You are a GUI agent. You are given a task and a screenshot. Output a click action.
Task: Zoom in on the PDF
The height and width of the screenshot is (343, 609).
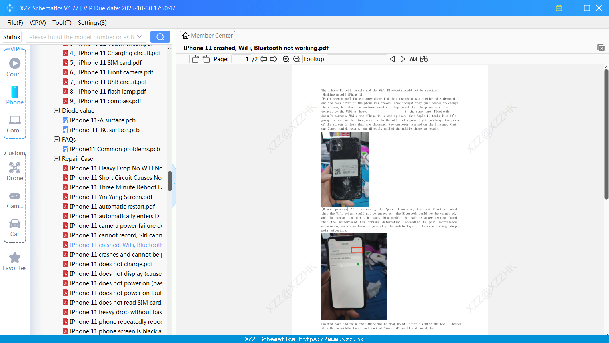(x=286, y=59)
